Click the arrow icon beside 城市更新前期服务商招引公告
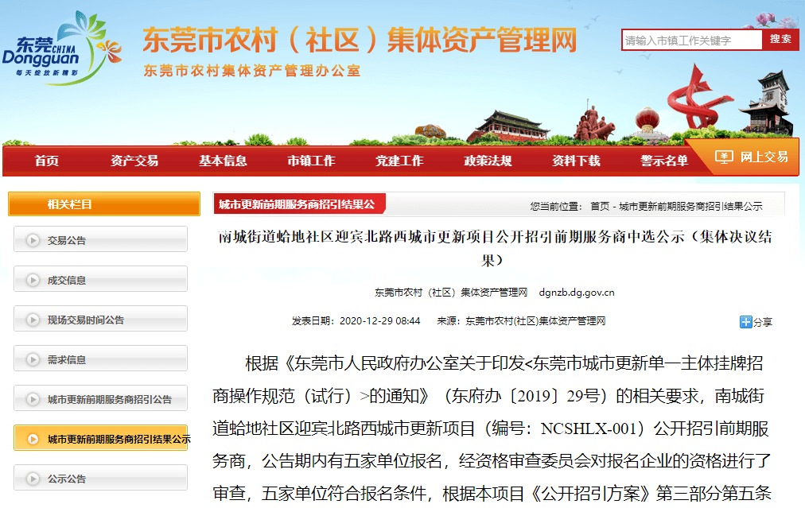The image size is (805, 508). coord(33,399)
